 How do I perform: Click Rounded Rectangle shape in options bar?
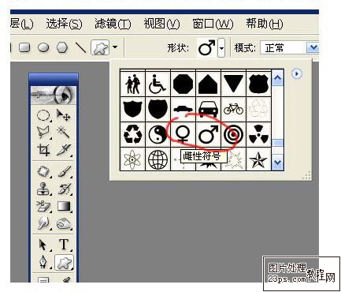24,48
